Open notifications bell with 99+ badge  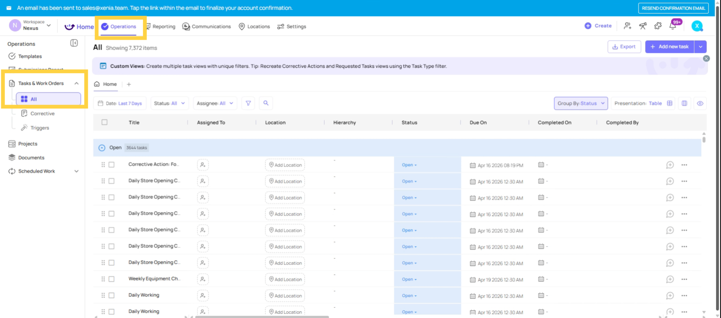pyautogui.click(x=673, y=26)
